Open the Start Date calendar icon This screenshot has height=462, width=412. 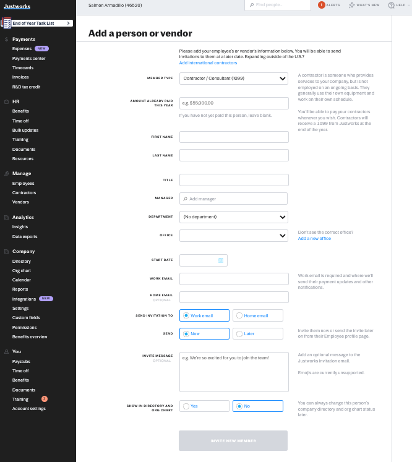pyautogui.click(x=221, y=260)
